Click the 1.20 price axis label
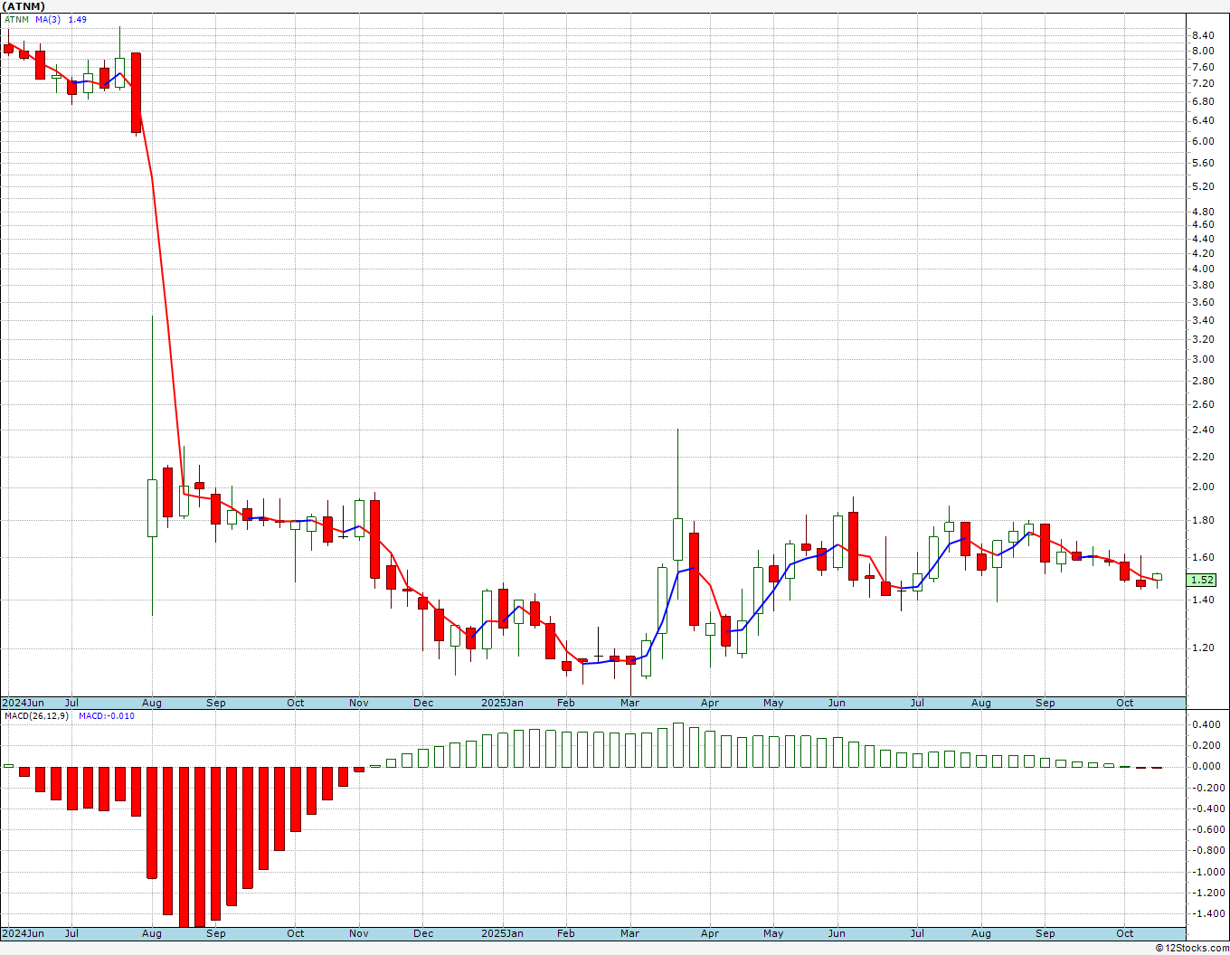 pos(1203,648)
